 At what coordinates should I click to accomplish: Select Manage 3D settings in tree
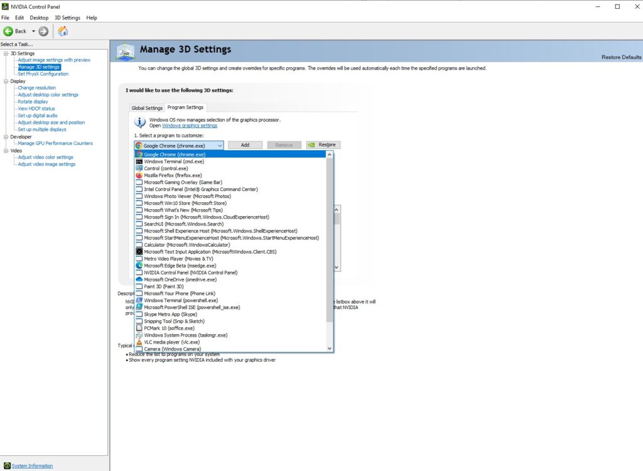click(39, 67)
